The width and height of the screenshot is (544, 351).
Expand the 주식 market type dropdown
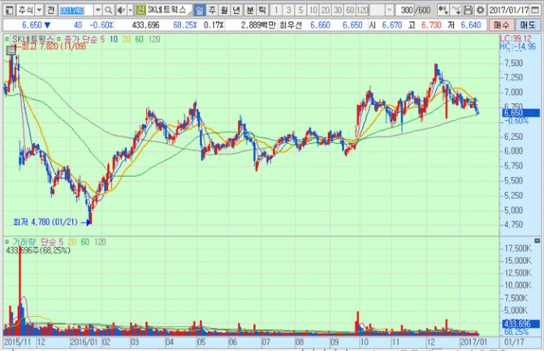click(x=38, y=9)
